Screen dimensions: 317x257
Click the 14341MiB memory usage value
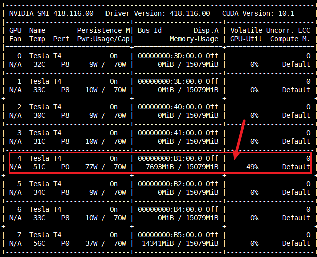(158, 243)
